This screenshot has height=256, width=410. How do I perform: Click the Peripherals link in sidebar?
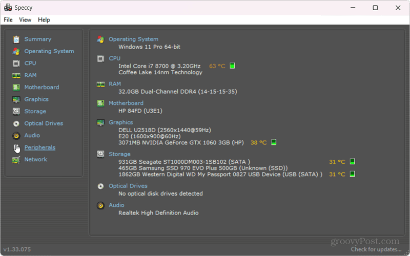40,147
